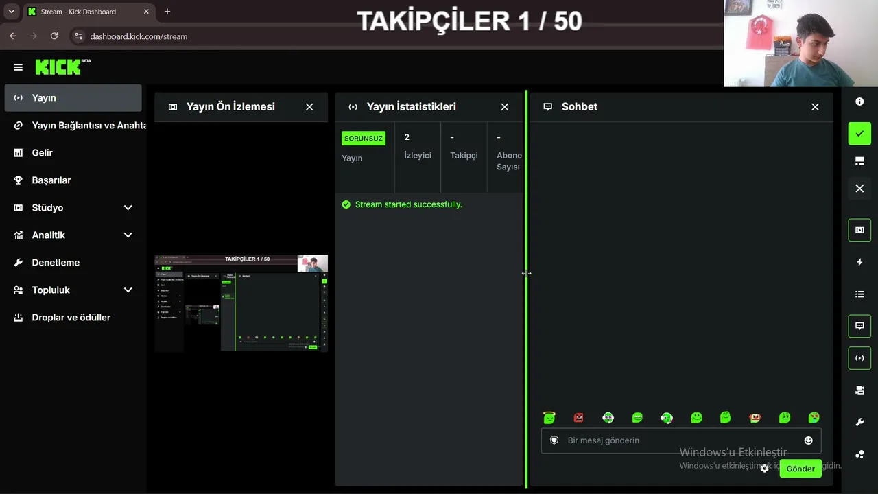
Task: Click the camera feed icon in right sidebar
Action: click(x=859, y=390)
